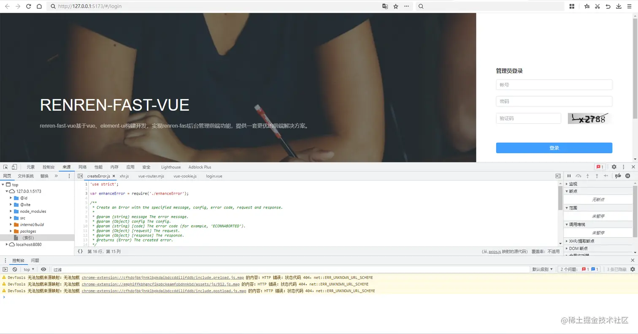This screenshot has width=638, height=334.
Task: Expand the @vite folder
Action: 11,204
